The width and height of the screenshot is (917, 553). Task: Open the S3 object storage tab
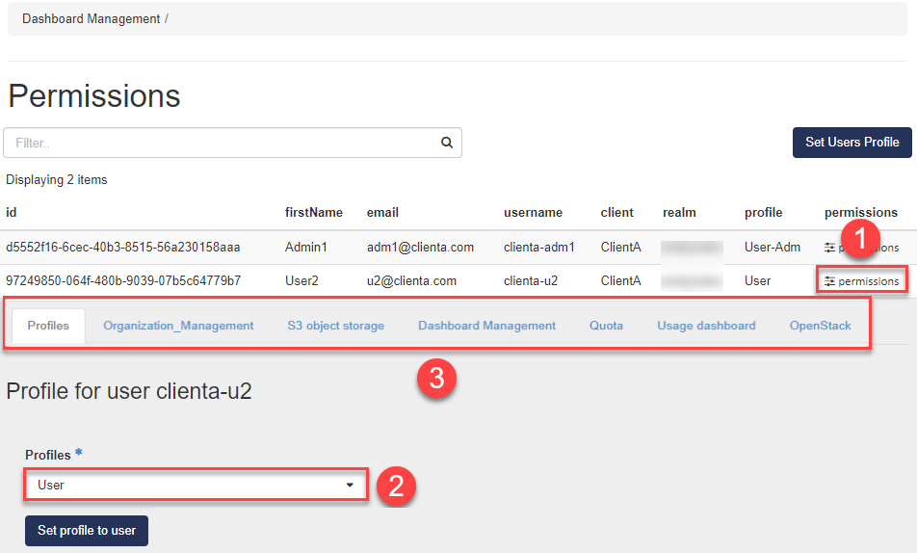[335, 326]
